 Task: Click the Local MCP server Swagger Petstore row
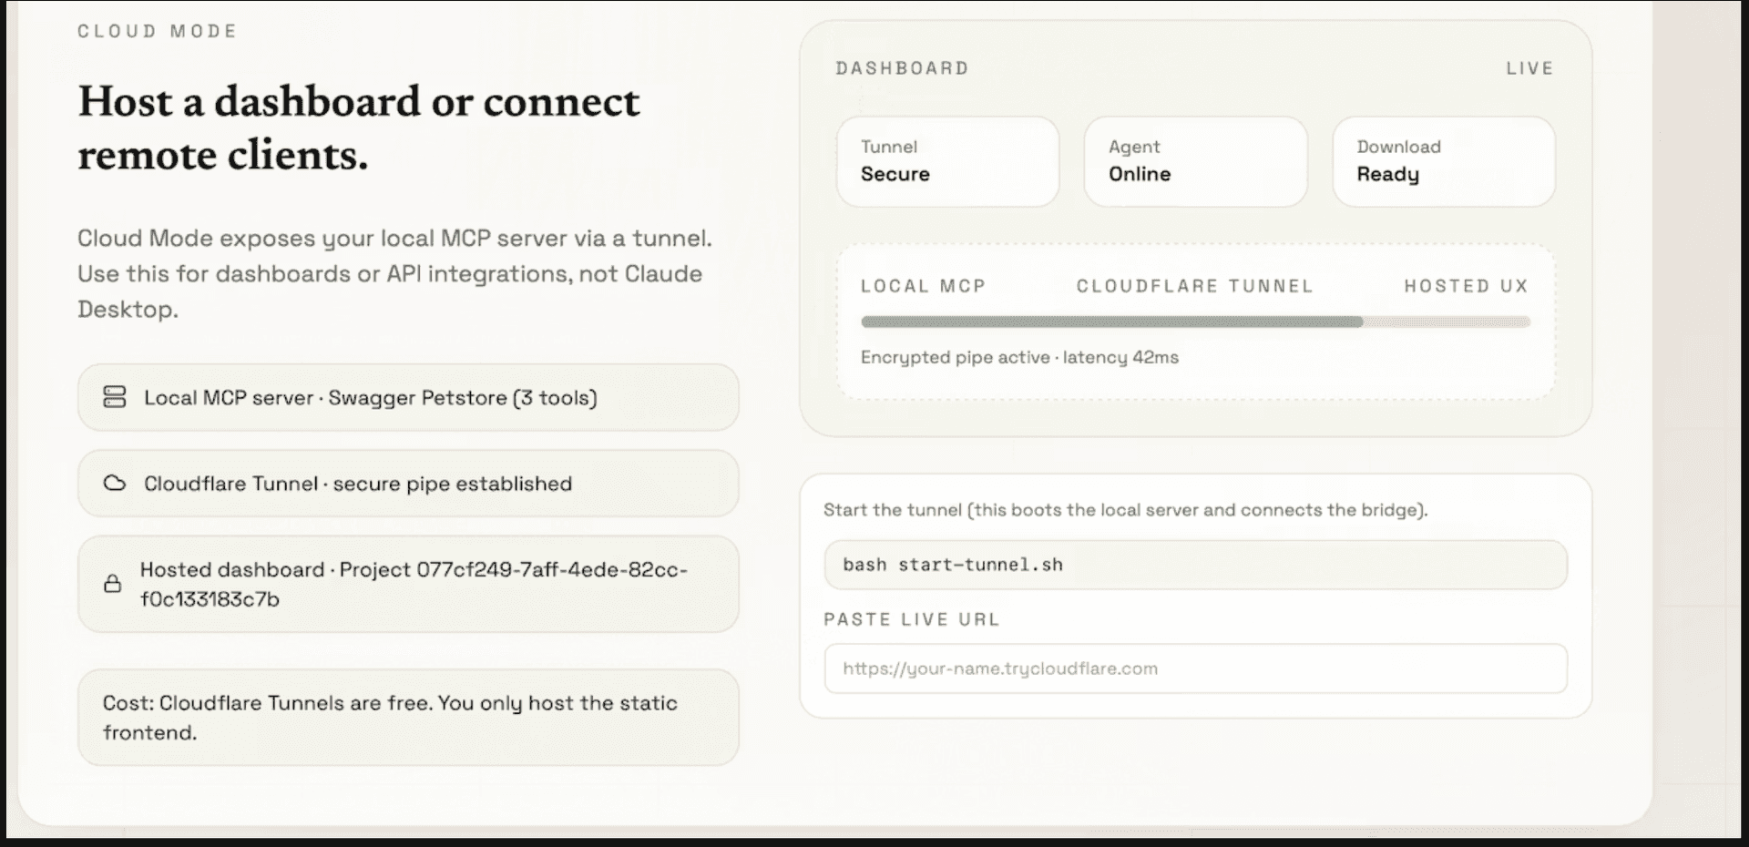408,397
